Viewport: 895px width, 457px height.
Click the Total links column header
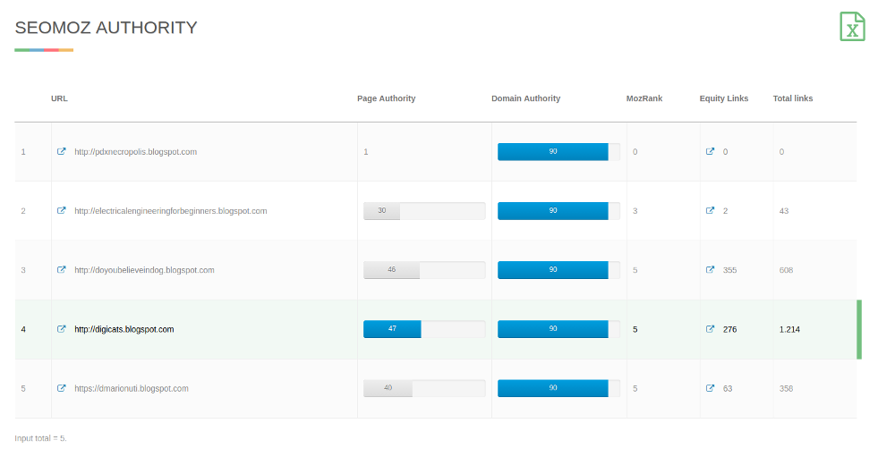793,98
